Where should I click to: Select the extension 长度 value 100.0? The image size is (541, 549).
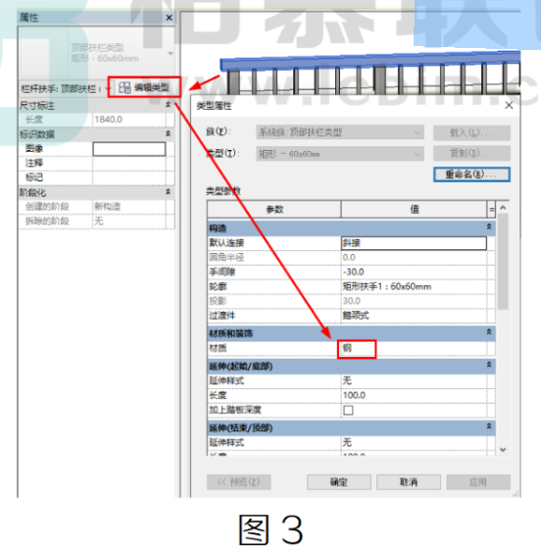click(414, 395)
